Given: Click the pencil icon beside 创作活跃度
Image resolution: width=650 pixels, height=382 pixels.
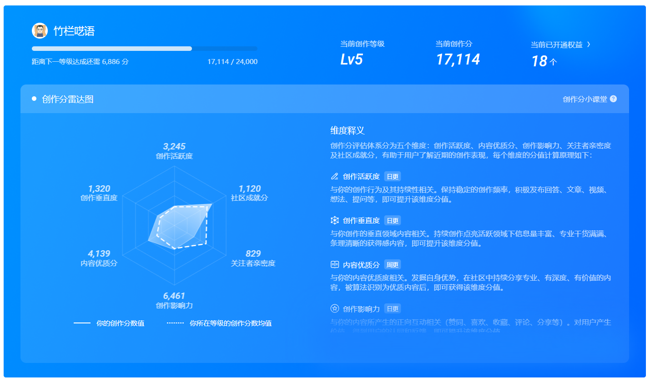Looking at the screenshot, I should [335, 176].
